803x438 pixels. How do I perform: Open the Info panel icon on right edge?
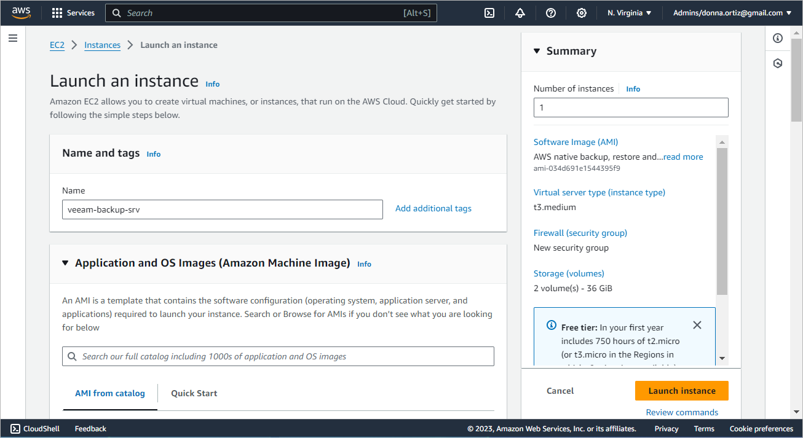pyautogui.click(x=777, y=37)
